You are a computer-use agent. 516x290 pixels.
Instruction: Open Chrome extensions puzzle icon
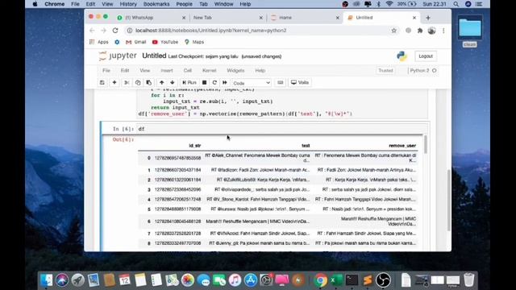(420, 31)
